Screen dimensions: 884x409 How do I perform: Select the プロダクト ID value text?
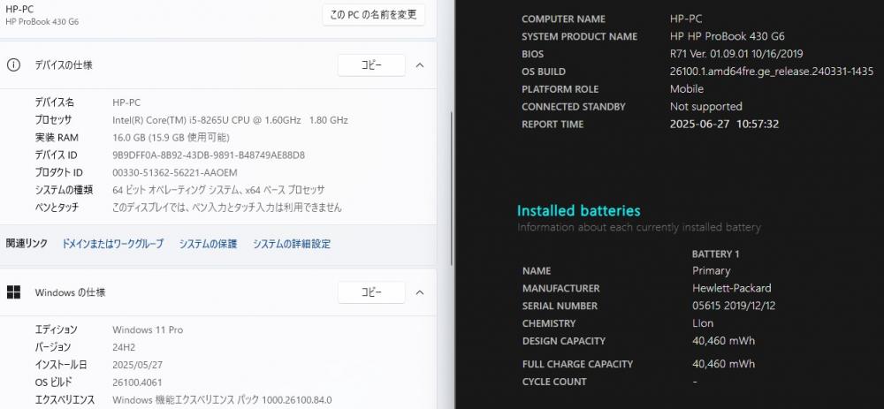(x=175, y=172)
